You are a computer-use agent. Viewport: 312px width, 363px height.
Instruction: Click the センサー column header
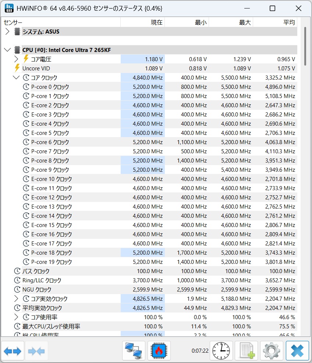61,22
